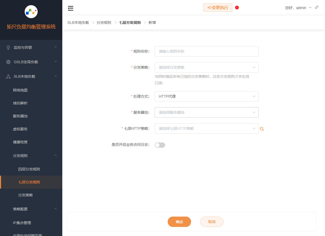Expand the 策略配置 menu chevron
This screenshot has height=236, width=325.
(x=55, y=209)
